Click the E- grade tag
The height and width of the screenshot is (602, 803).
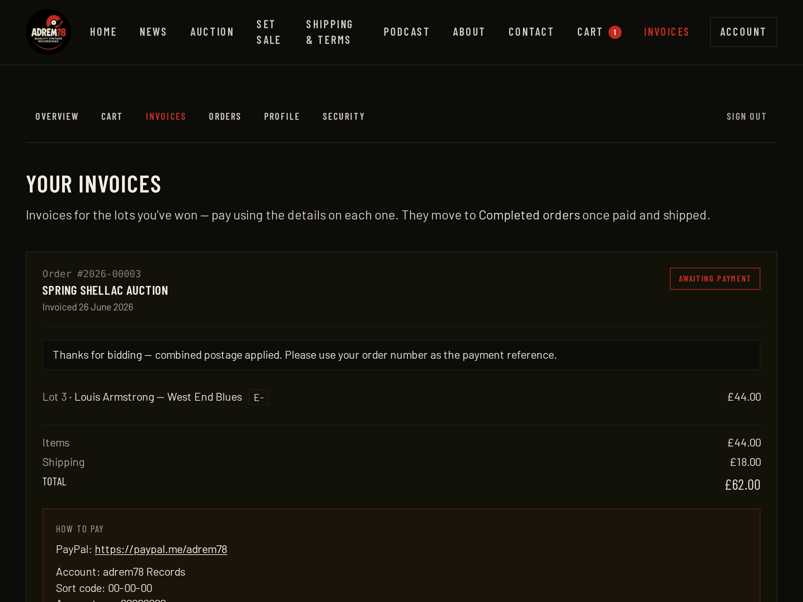(258, 397)
